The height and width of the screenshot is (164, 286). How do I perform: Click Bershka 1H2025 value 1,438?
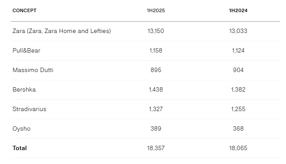pyautogui.click(x=156, y=89)
